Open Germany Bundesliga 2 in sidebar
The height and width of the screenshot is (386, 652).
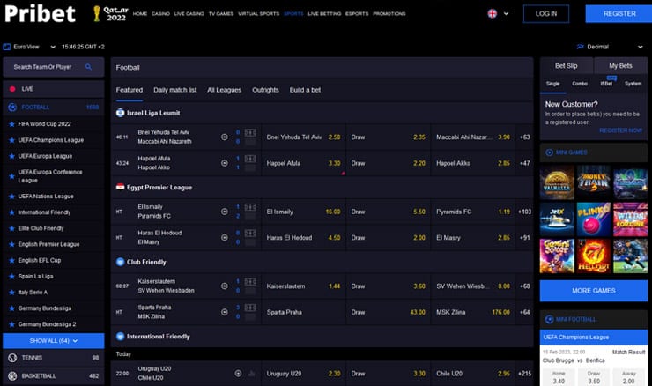tap(47, 324)
